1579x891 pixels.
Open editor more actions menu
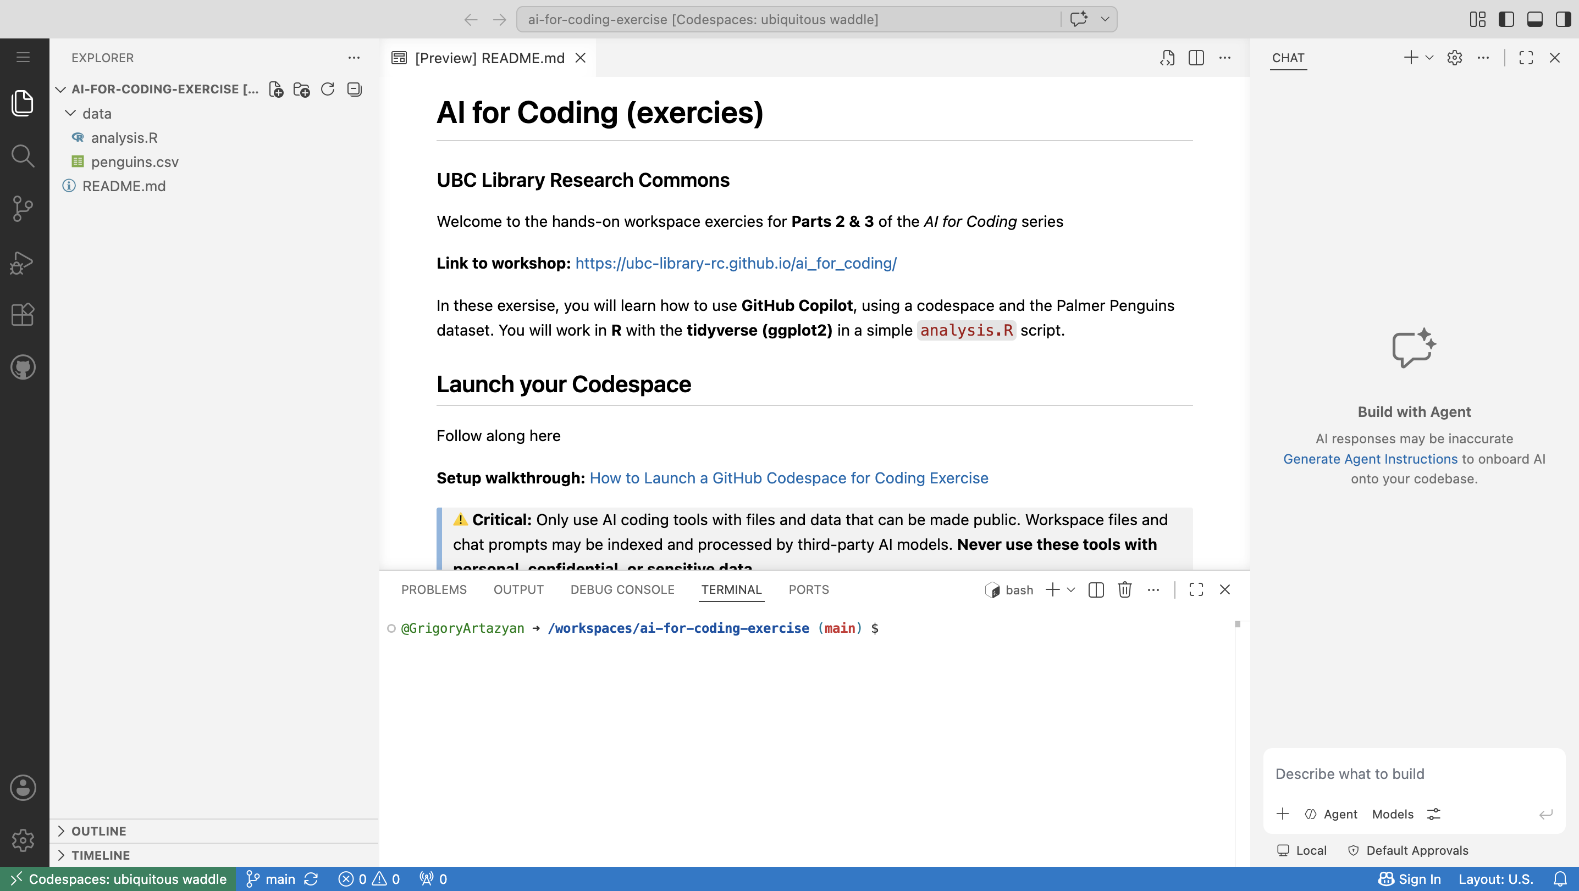[1225, 58]
